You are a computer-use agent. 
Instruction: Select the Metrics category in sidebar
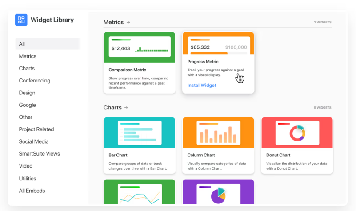[28, 56]
